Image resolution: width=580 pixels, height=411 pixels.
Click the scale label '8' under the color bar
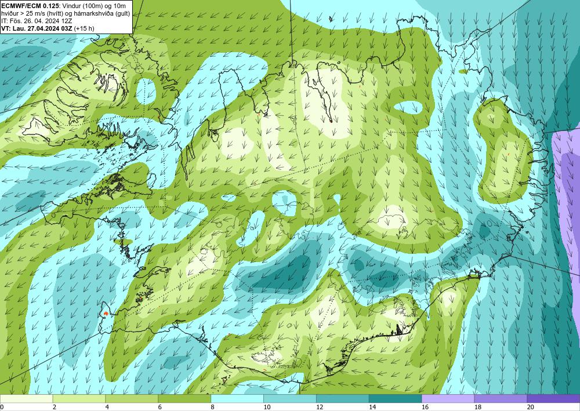[x=213, y=408]
